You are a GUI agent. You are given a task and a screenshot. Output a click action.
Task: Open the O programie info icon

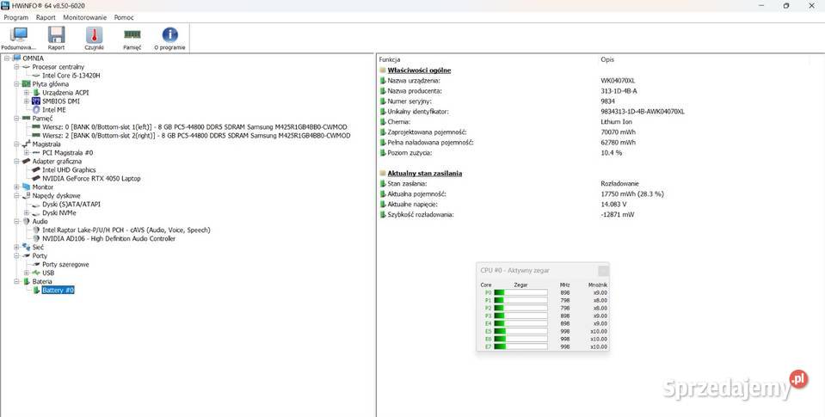coord(170,34)
